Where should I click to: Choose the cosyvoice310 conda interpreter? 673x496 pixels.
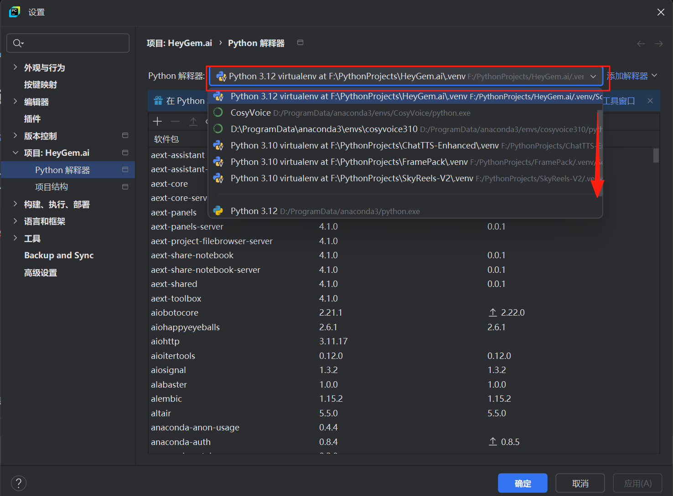(x=405, y=129)
